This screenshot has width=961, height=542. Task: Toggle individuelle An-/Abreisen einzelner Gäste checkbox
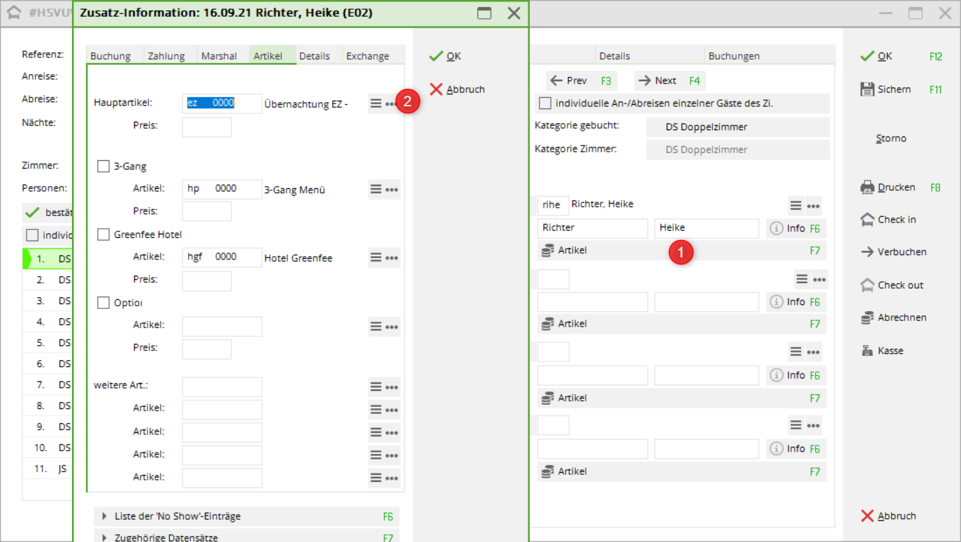545,104
